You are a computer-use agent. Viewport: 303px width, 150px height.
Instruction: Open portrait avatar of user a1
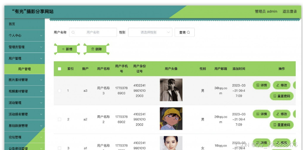click(x=171, y=143)
